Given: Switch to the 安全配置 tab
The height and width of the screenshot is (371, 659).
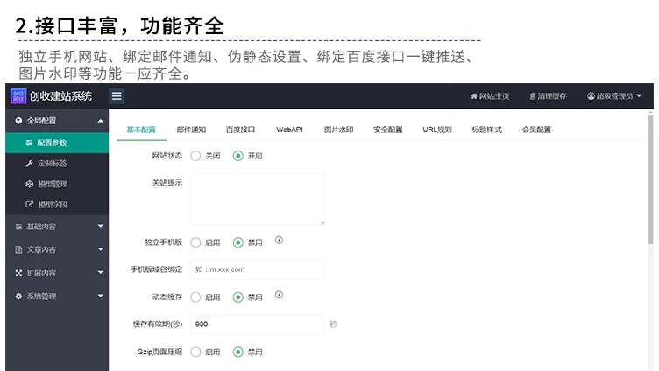Looking at the screenshot, I should [x=388, y=129].
